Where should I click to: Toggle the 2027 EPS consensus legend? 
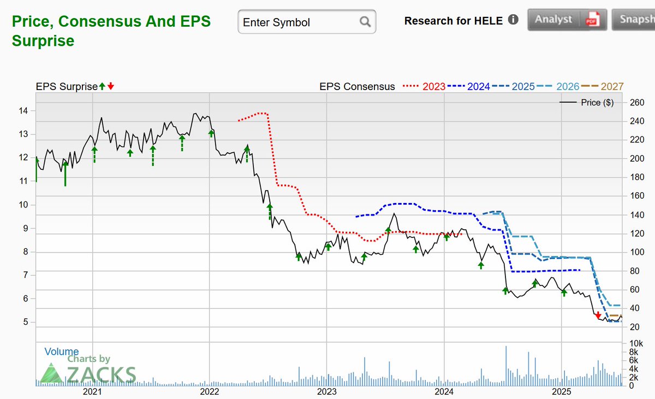pyautogui.click(x=602, y=86)
